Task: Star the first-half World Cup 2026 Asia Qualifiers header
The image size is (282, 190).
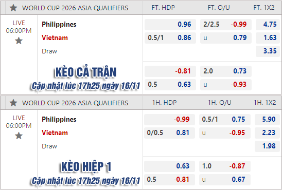Action: tap(13, 103)
